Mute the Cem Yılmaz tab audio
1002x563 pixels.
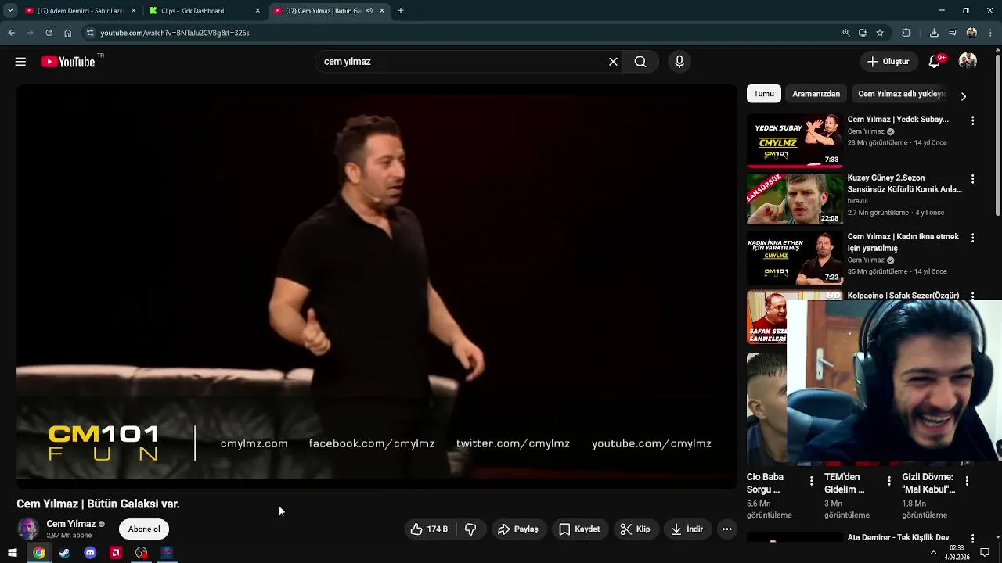pos(369,11)
